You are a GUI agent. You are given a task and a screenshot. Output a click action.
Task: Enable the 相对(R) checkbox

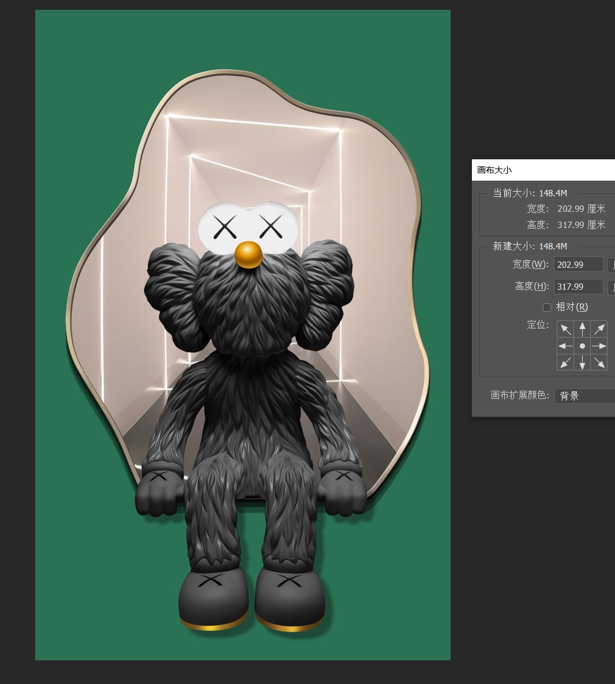pyautogui.click(x=546, y=308)
